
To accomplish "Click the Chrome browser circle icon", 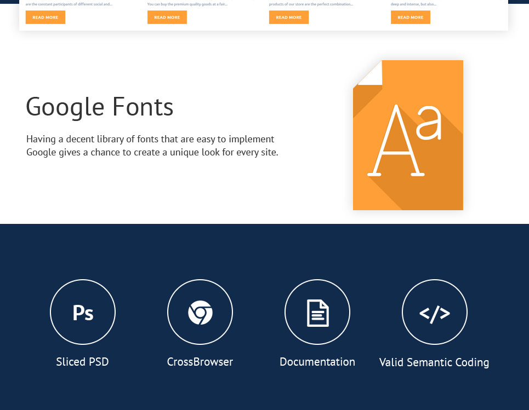I will (x=200, y=312).
